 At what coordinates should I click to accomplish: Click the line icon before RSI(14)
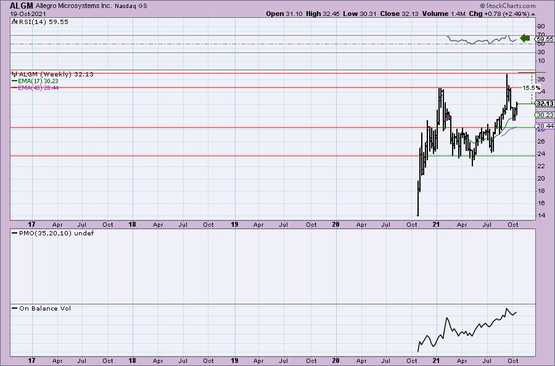(x=15, y=22)
